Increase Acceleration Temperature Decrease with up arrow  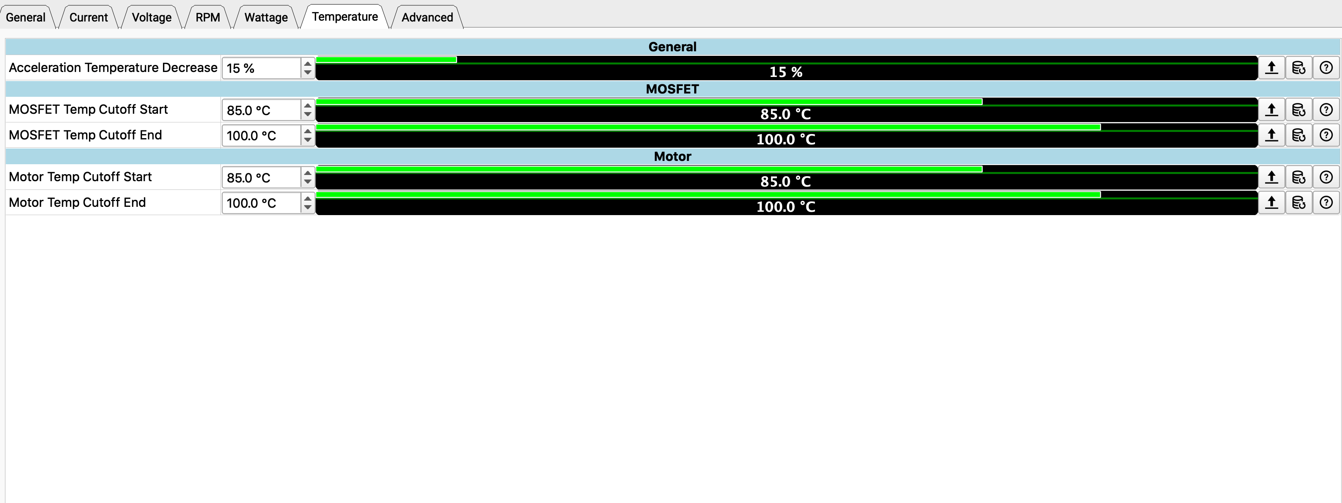[x=307, y=64]
